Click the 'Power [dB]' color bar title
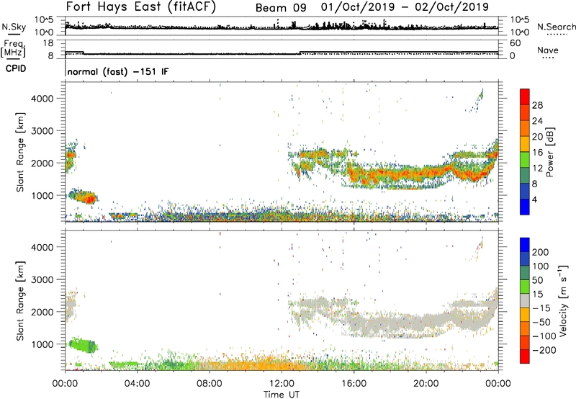 click(x=550, y=152)
